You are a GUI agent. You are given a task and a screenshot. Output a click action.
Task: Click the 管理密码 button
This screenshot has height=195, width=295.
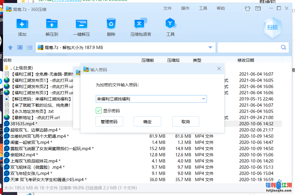click(x=109, y=122)
